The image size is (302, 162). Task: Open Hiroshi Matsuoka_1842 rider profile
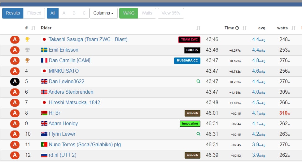pos(74,102)
